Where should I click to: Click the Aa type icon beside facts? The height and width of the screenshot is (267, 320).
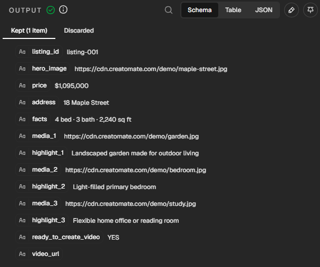point(22,119)
